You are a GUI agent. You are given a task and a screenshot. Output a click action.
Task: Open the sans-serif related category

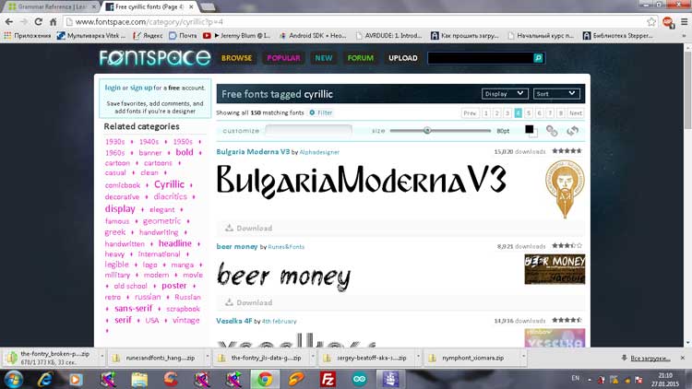133,308
